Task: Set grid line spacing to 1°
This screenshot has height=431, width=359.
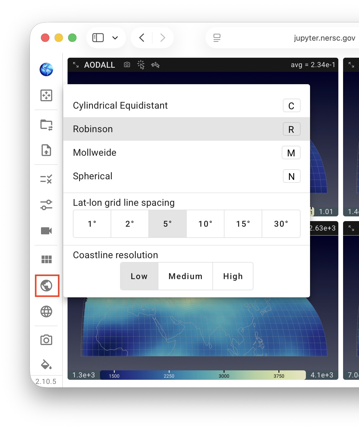Action: tap(92, 224)
